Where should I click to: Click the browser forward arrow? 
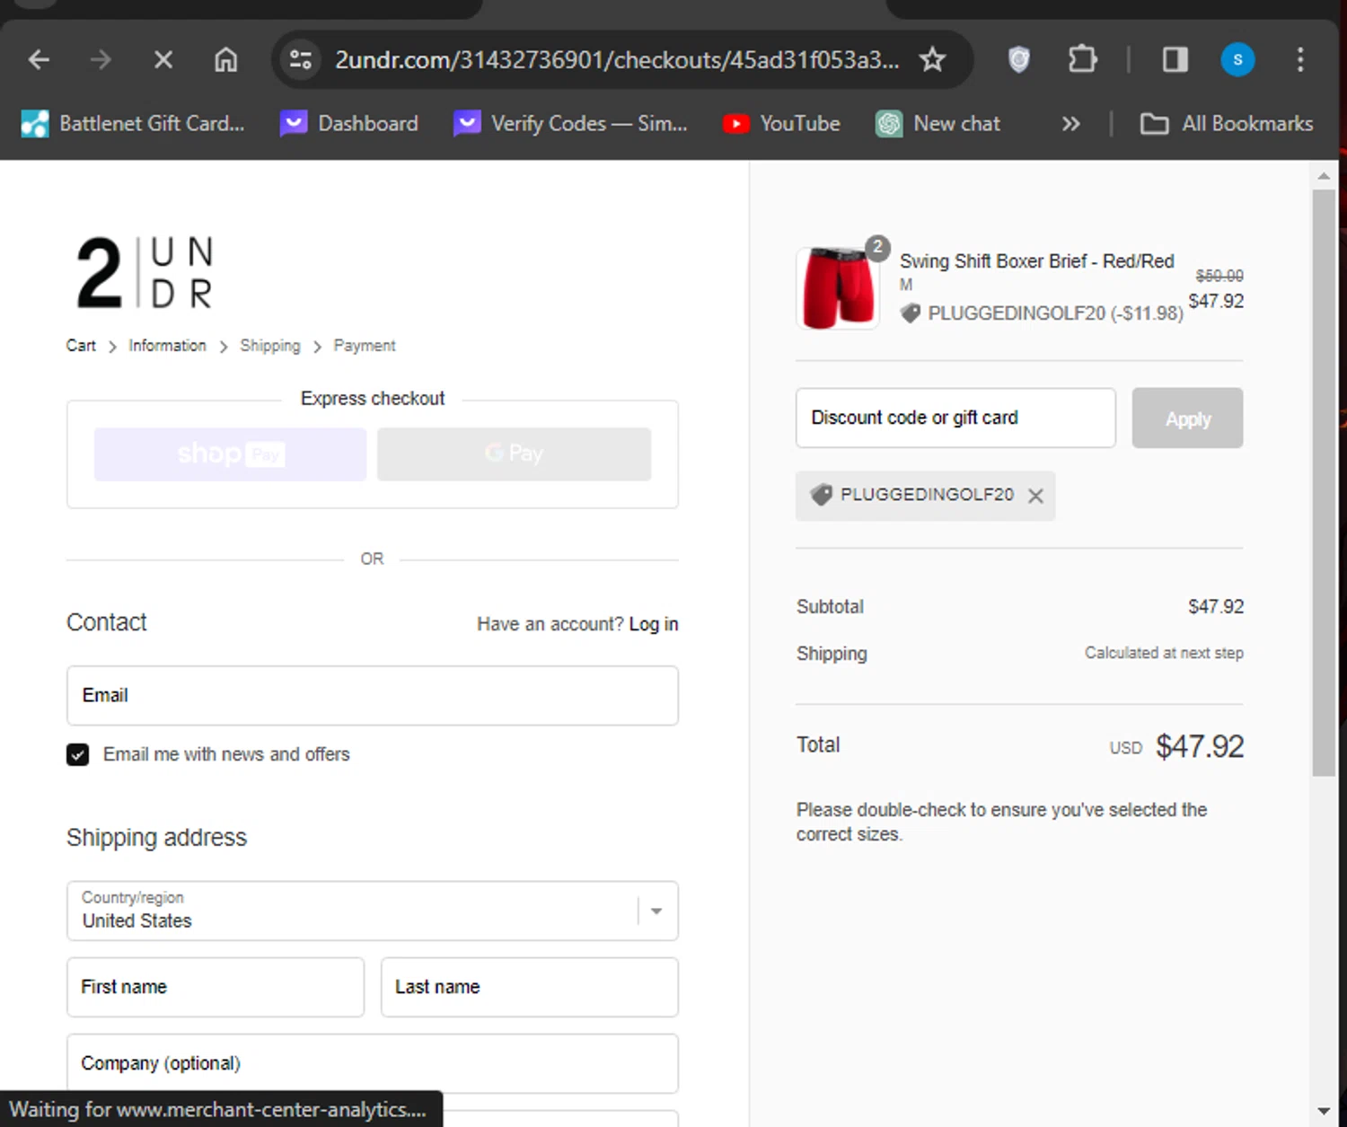click(x=101, y=60)
